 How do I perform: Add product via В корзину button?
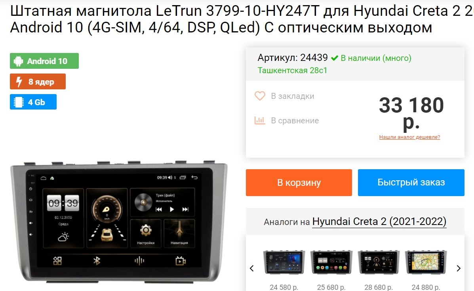pyautogui.click(x=299, y=183)
